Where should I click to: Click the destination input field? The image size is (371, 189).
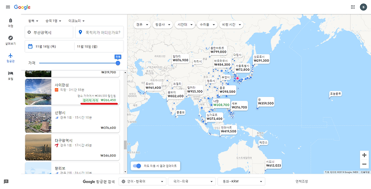(99, 32)
